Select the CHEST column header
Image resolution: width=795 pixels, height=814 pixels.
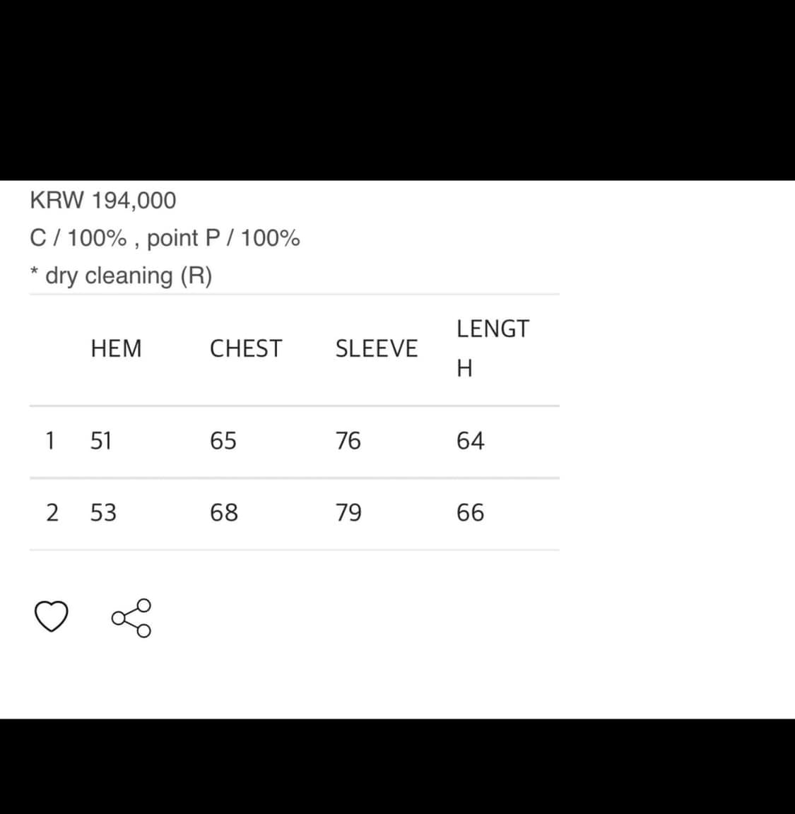[245, 349]
